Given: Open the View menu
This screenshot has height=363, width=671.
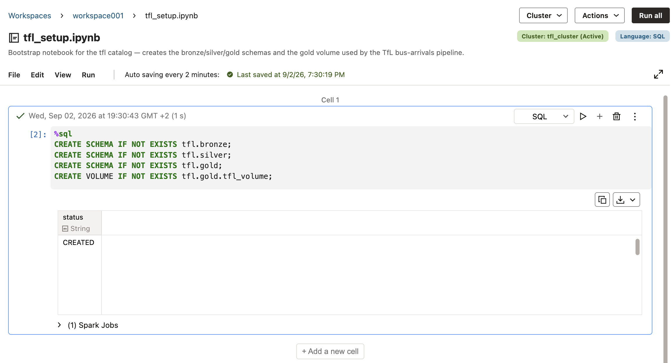Looking at the screenshot, I should [63, 75].
